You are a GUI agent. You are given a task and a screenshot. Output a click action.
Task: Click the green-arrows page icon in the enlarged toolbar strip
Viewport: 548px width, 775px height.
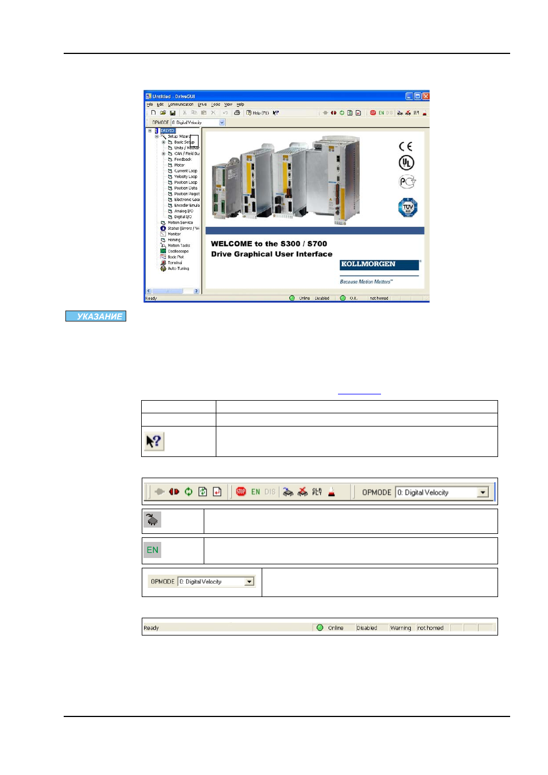point(203,492)
